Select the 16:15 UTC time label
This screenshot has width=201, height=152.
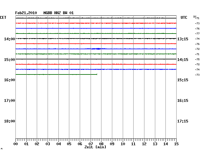(183, 101)
